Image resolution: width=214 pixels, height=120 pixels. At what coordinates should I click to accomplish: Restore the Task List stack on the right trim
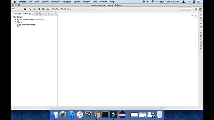(x=201, y=15)
